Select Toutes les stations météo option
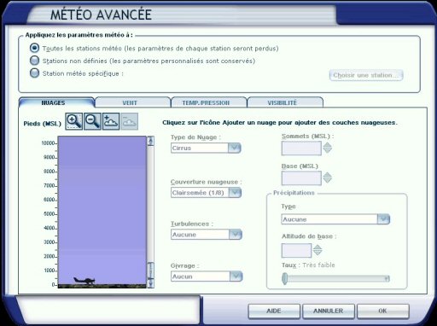Screen dimensions: 437x326 pos(34,48)
